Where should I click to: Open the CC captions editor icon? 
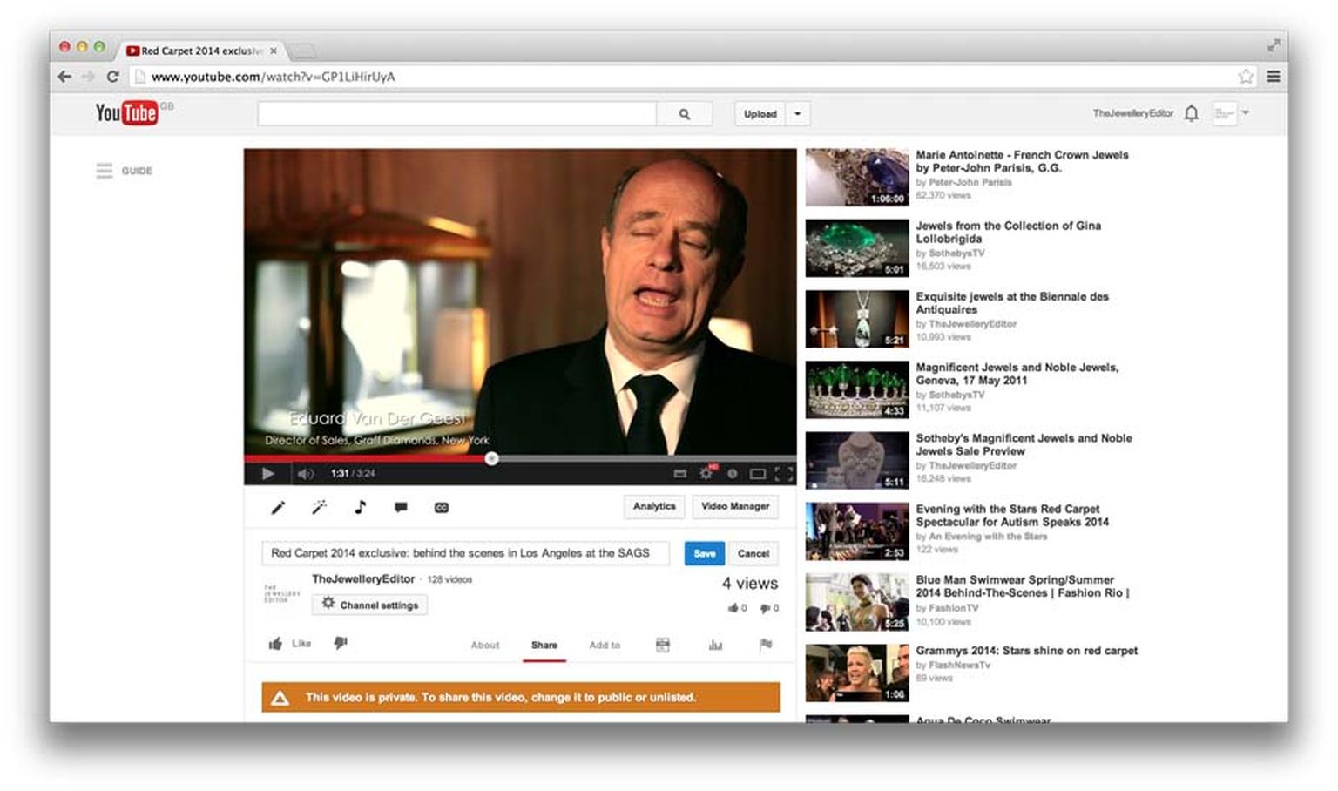442,507
